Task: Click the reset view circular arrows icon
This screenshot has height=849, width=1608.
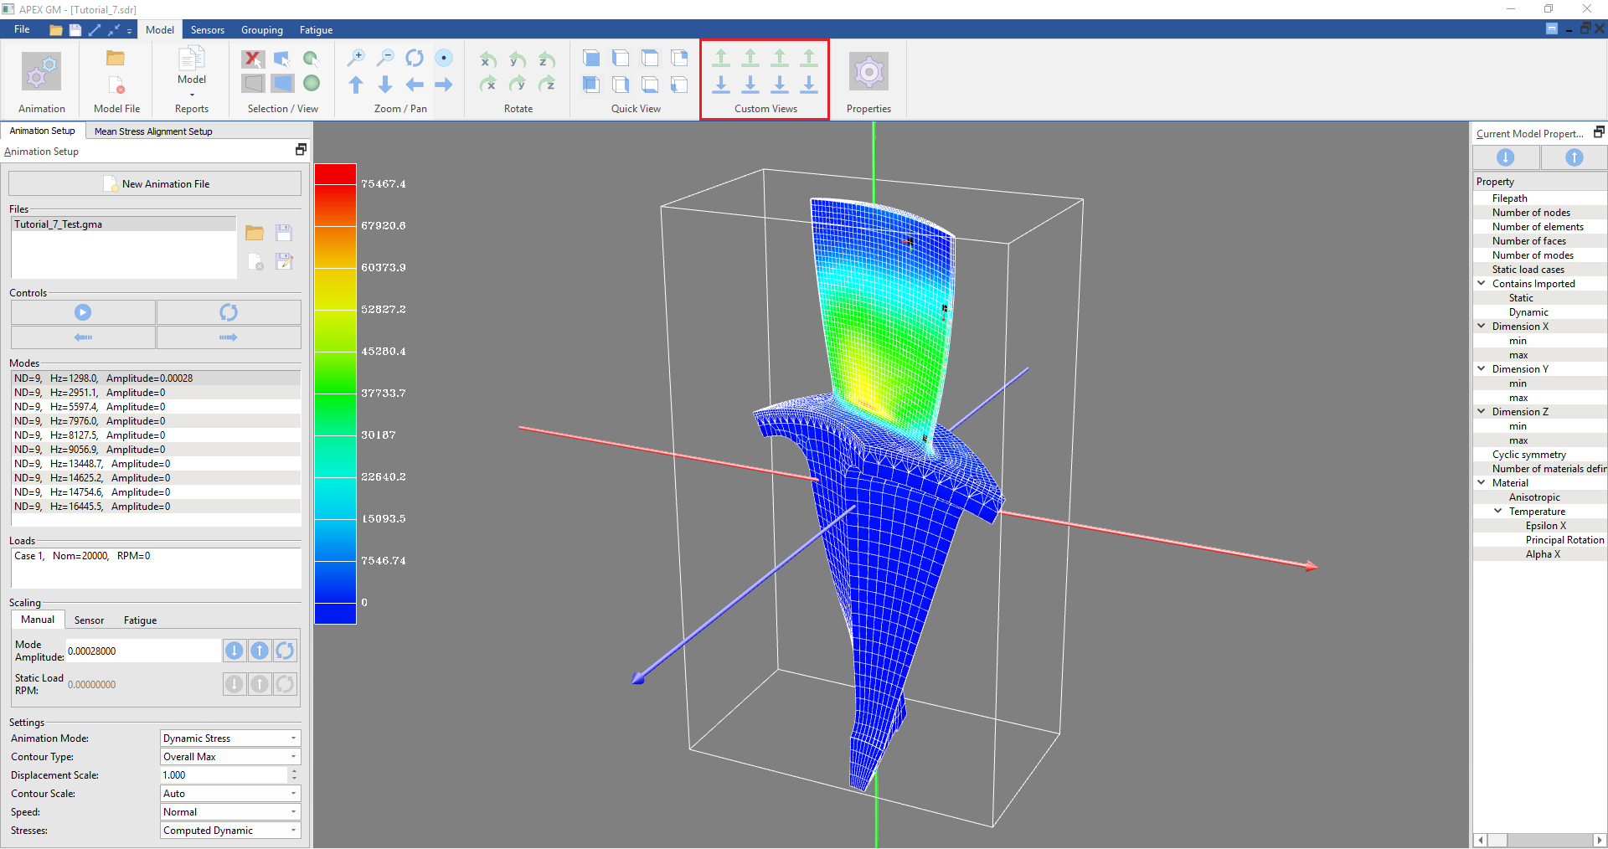Action: [415, 58]
